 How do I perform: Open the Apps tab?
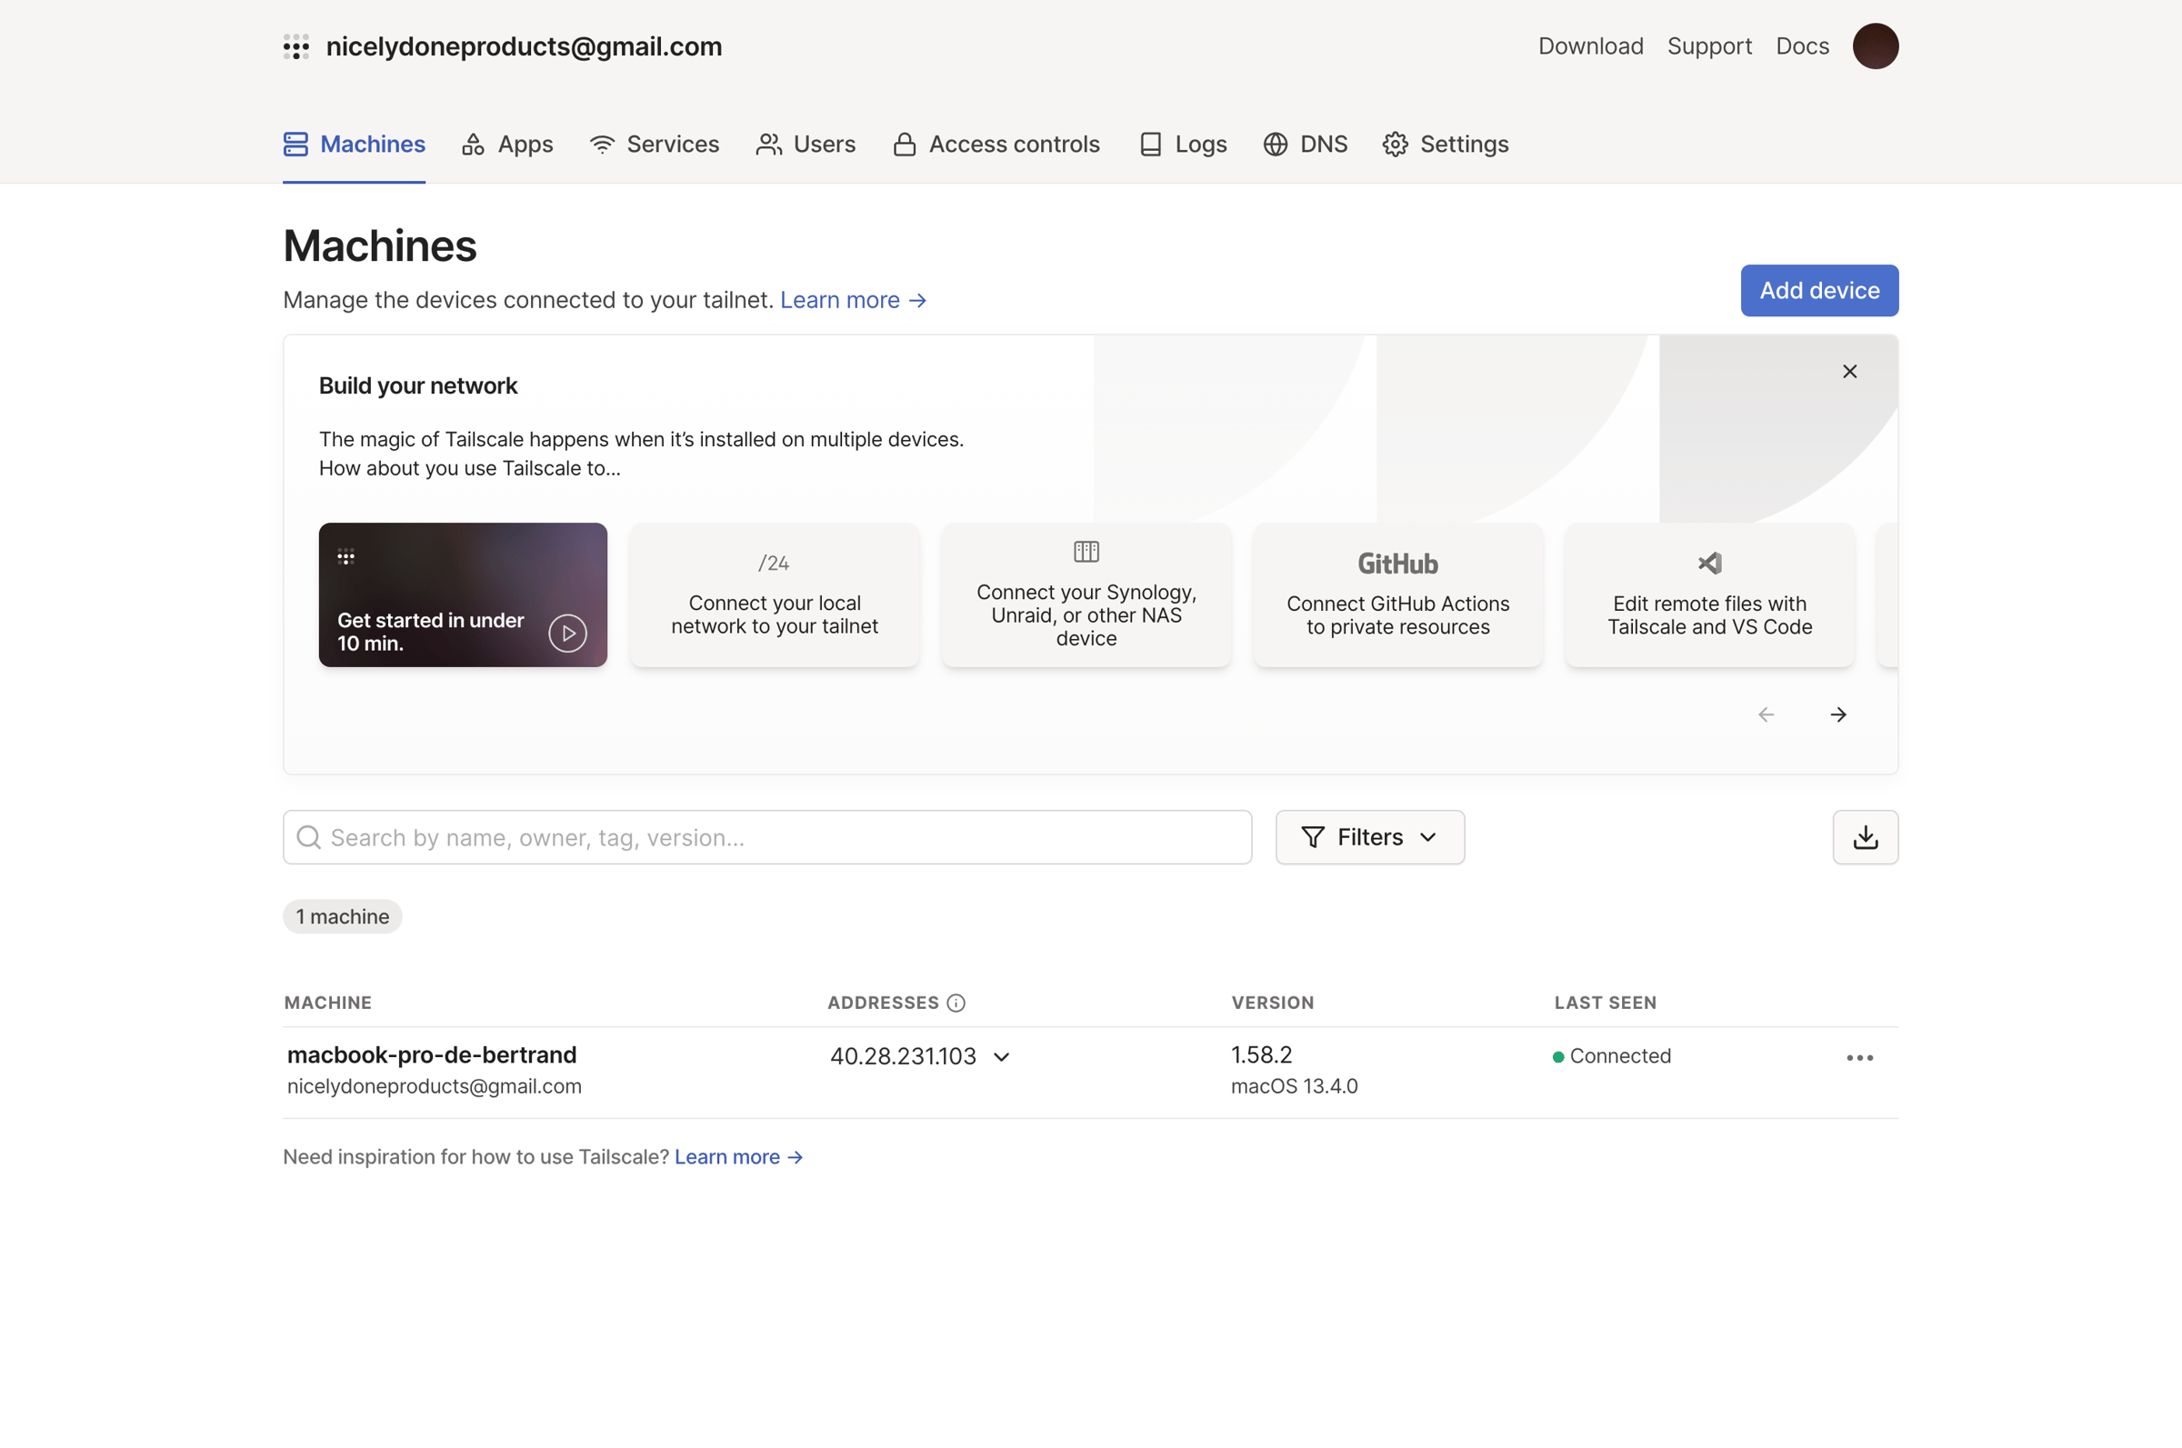[507, 144]
